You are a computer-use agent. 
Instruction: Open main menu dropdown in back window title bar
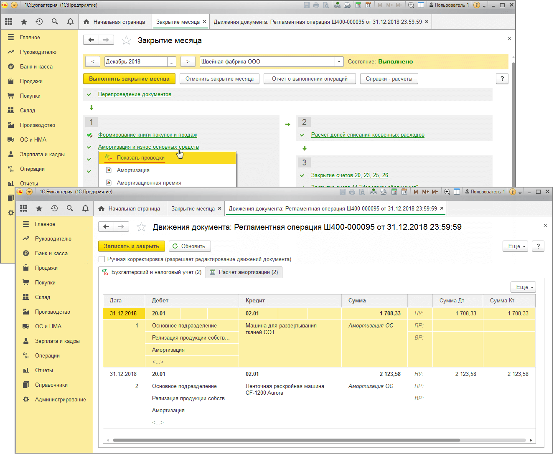(14, 5)
